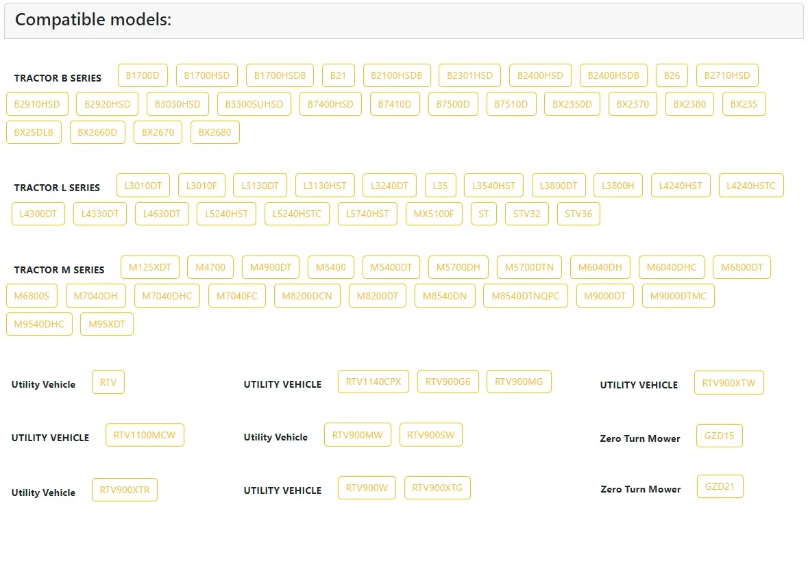Click the RTV1140CPX utility vehicle tag

click(x=374, y=382)
